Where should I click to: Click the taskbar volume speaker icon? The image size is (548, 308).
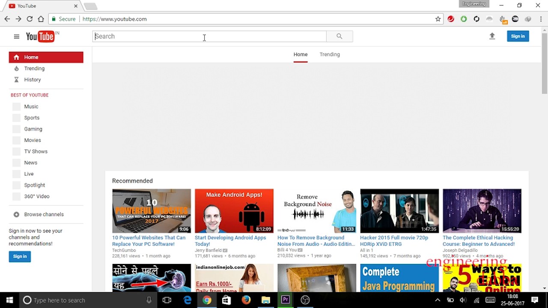463,300
